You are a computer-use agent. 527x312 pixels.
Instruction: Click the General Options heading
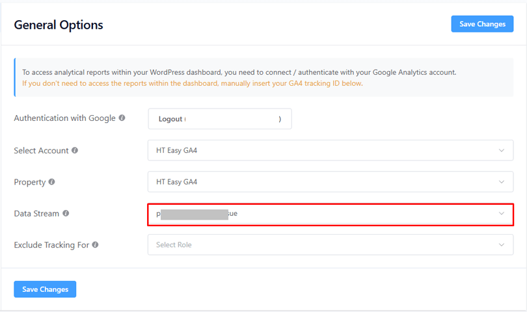[59, 25]
